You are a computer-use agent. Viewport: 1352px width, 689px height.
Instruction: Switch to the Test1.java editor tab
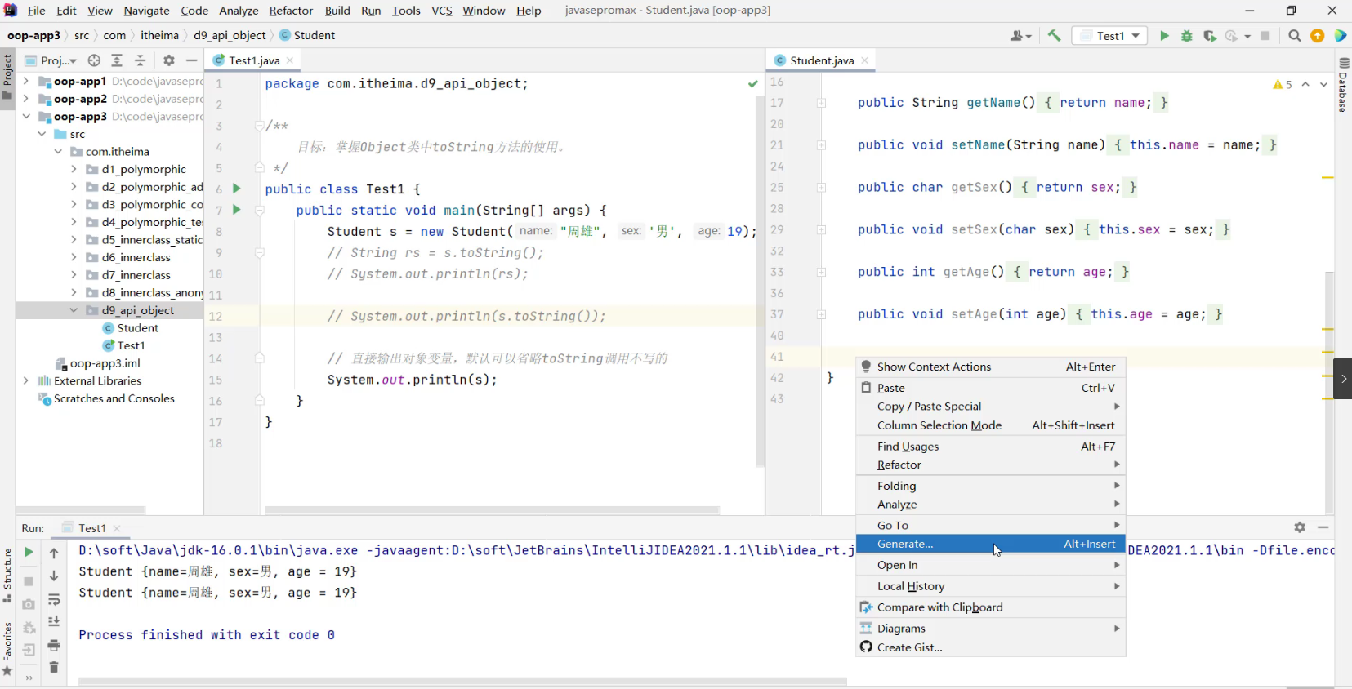tap(253, 60)
